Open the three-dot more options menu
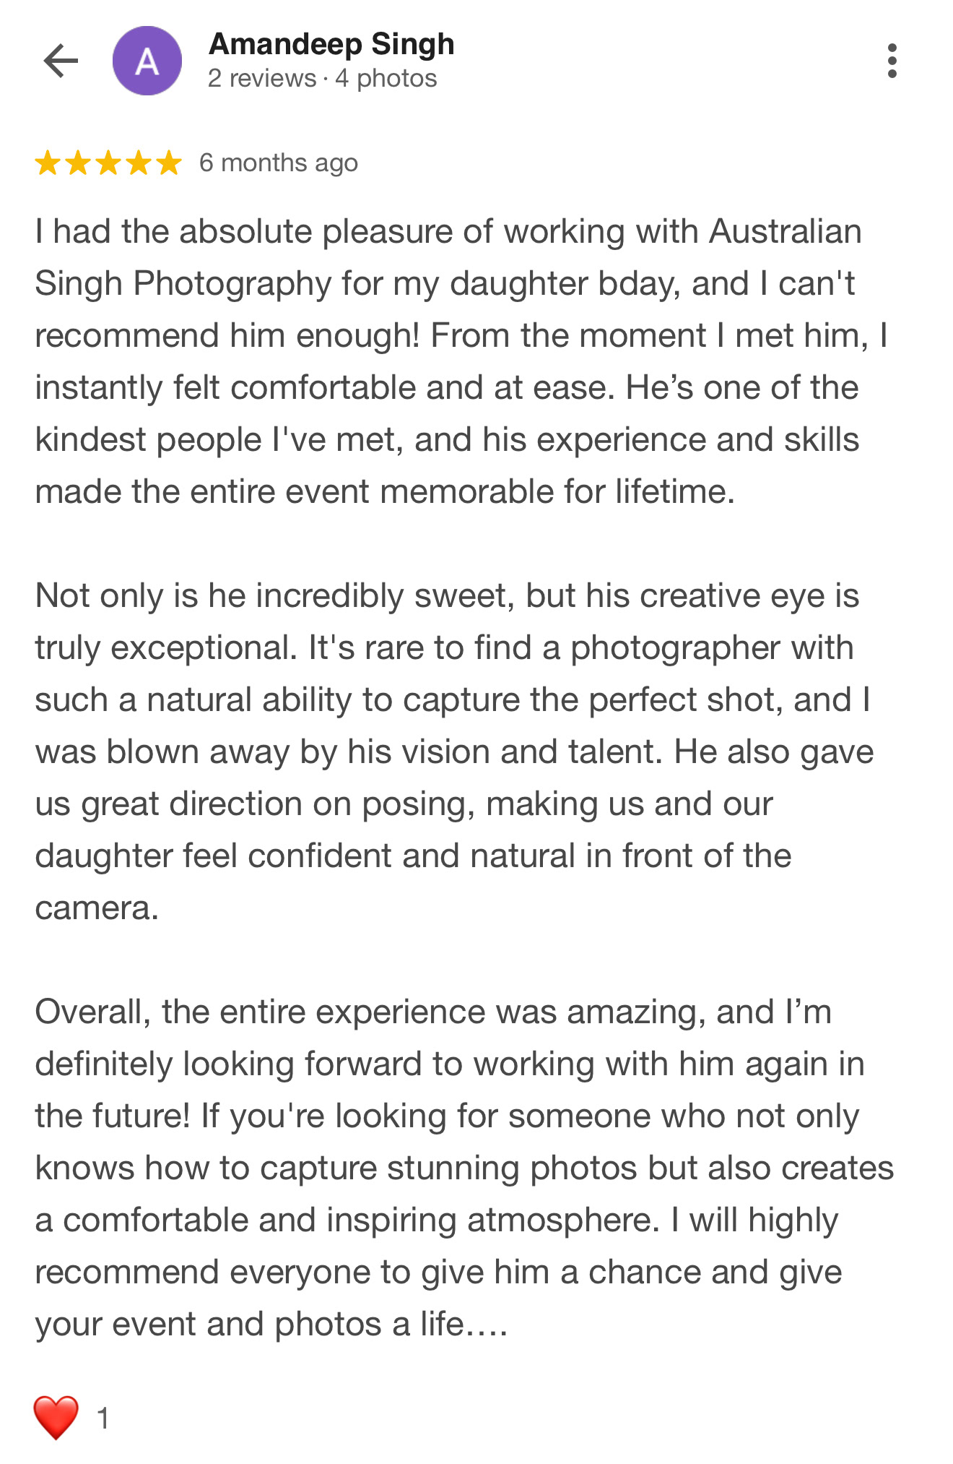 892,61
